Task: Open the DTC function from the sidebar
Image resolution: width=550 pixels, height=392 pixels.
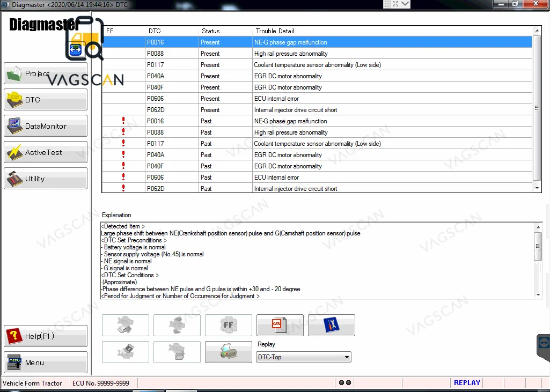Action: coord(45,99)
